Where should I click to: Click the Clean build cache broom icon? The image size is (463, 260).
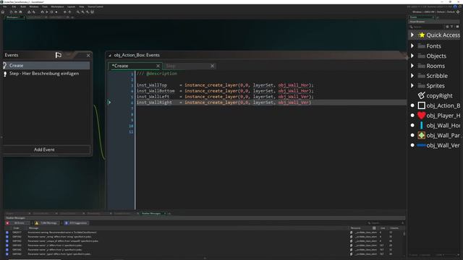point(56,12)
